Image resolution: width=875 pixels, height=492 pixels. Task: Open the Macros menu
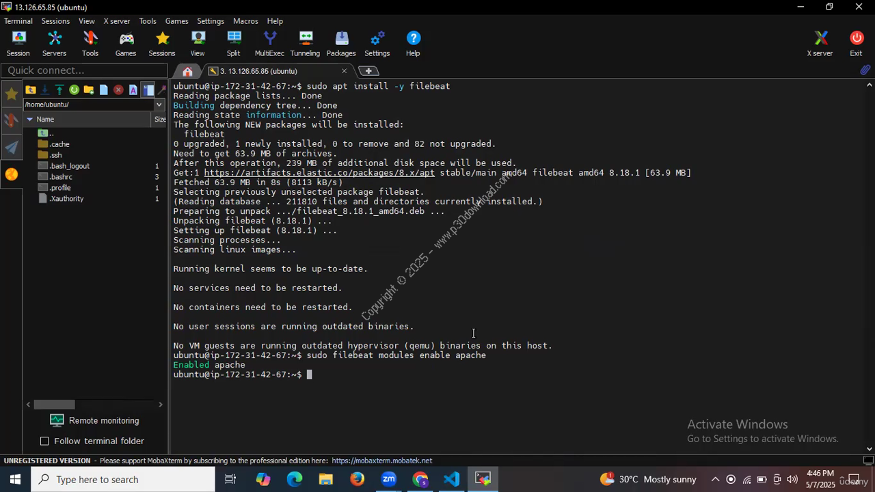coord(245,21)
